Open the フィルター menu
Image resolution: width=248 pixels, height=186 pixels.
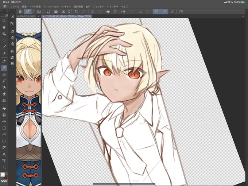point(98,7)
